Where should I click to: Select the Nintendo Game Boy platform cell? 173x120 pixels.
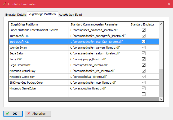[x=39, y=77]
